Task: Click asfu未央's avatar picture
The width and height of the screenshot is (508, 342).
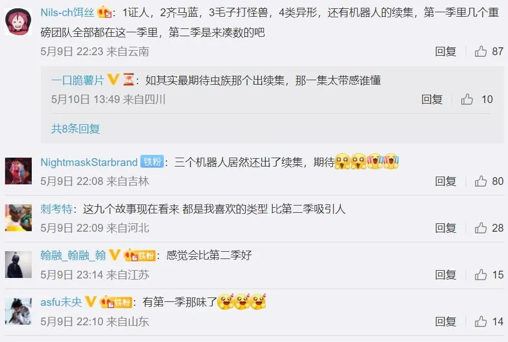Action: tap(18, 311)
